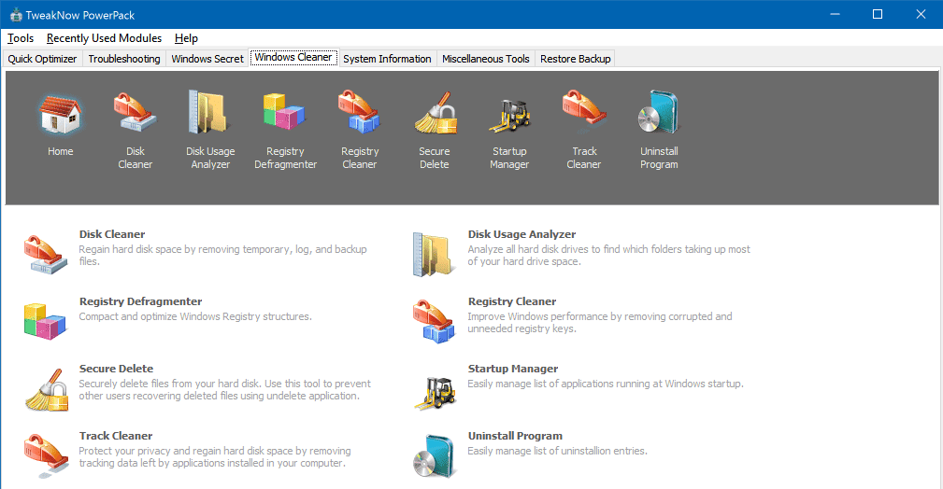This screenshot has height=489, width=943.
Task: Open the Track Cleaner heading link
Action: 116,436
